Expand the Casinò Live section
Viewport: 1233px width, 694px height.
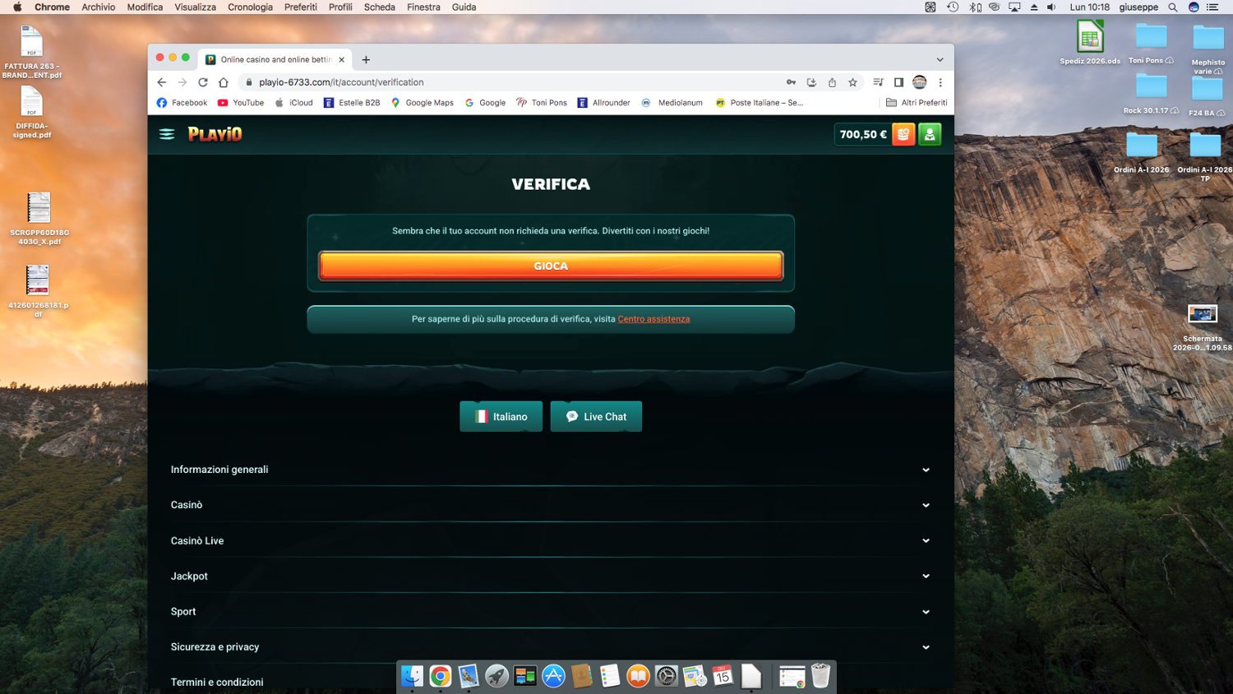tap(551, 540)
